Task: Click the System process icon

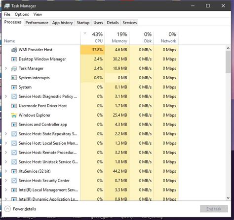Action: click(14, 87)
